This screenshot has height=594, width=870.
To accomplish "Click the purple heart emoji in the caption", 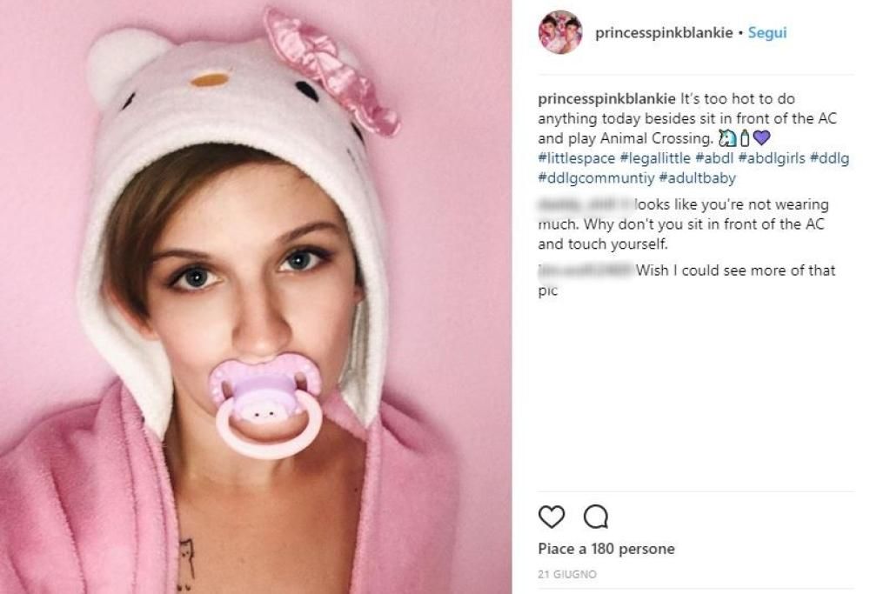I will pyautogui.click(x=763, y=137).
